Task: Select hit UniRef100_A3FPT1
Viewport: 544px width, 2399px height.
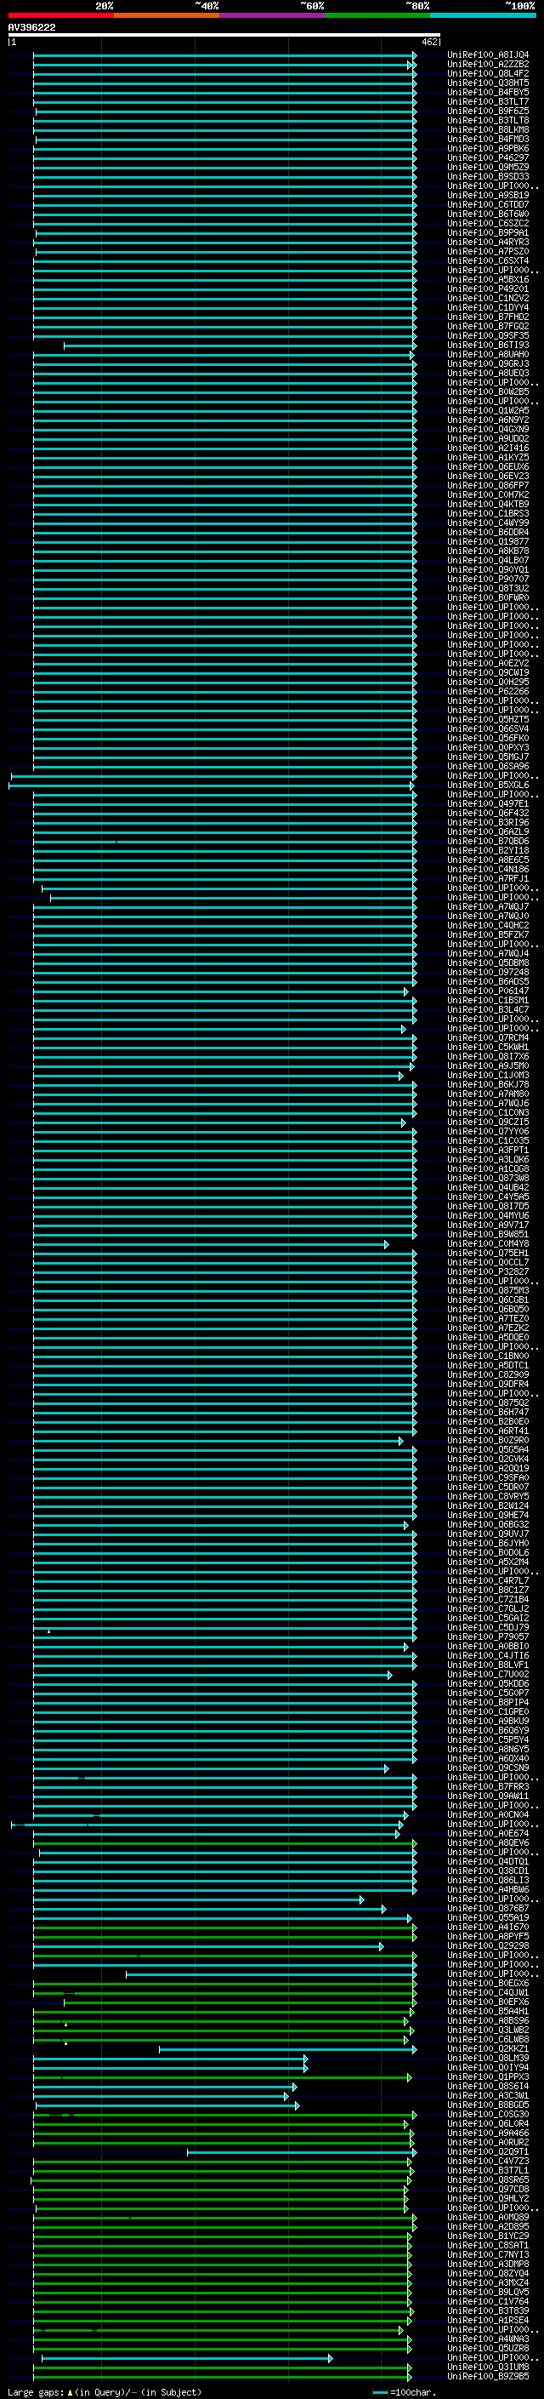Action: (x=487, y=1151)
